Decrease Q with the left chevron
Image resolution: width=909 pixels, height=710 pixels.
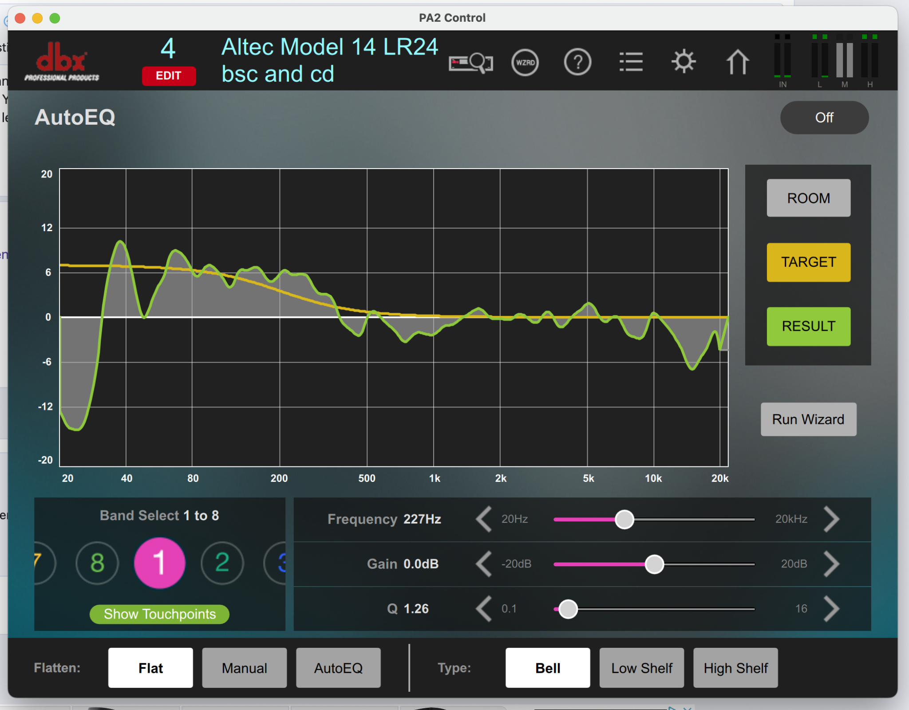(x=484, y=609)
